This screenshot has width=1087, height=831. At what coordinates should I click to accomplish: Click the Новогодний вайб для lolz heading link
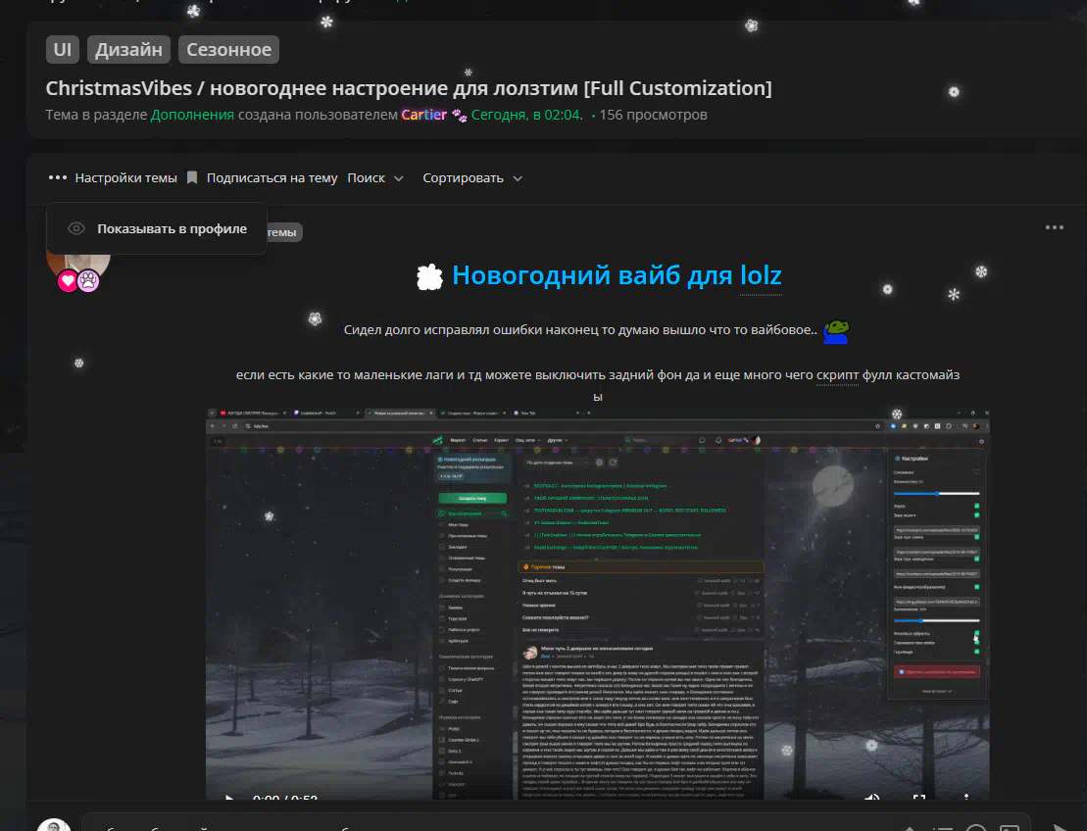click(617, 276)
